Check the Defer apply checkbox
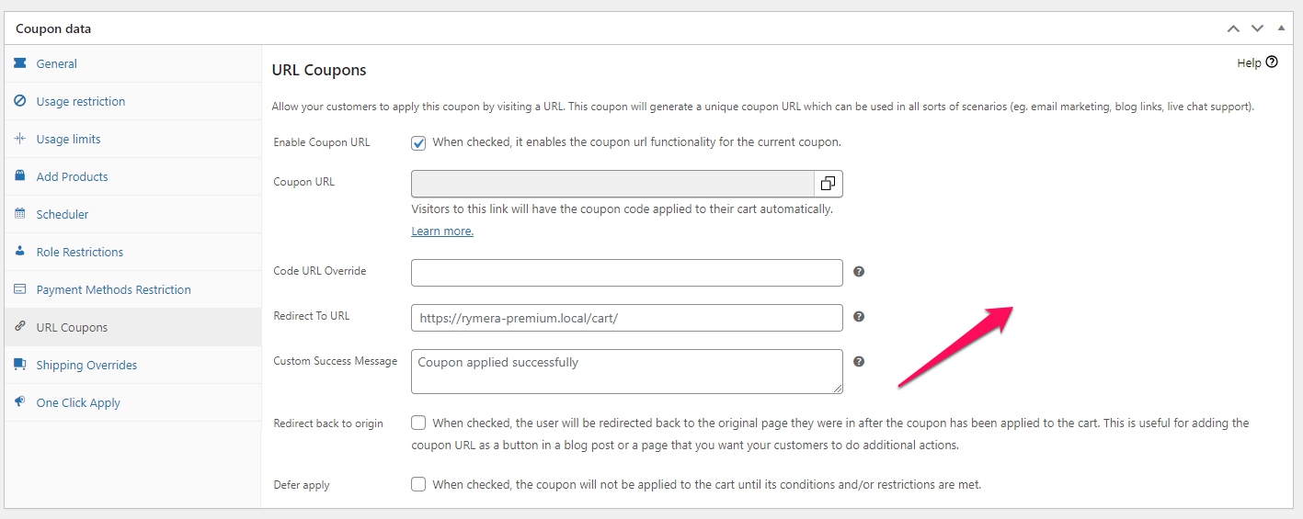 click(x=418, y=484)
